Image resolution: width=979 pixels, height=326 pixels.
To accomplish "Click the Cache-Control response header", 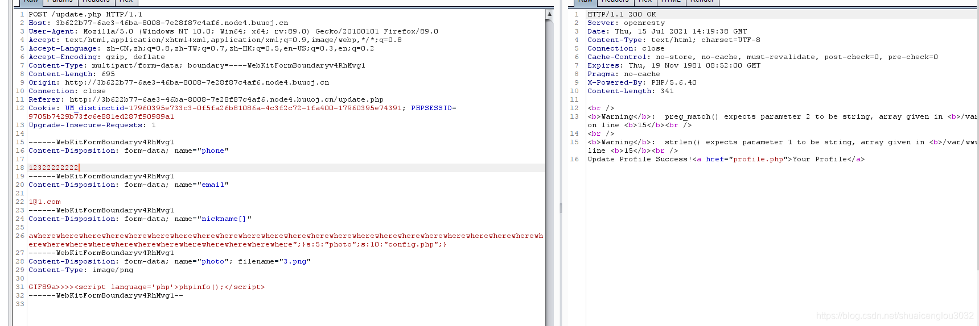I will (x=763, y=57).
